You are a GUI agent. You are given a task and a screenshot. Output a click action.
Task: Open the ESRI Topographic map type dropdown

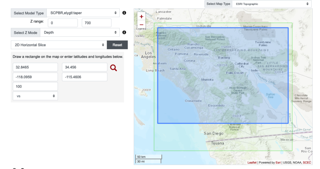[x=272, y=4]
